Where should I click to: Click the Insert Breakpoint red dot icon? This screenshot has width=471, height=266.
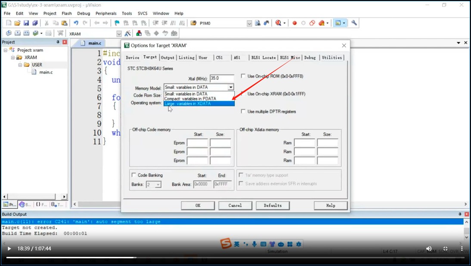[x=294, y=23]
